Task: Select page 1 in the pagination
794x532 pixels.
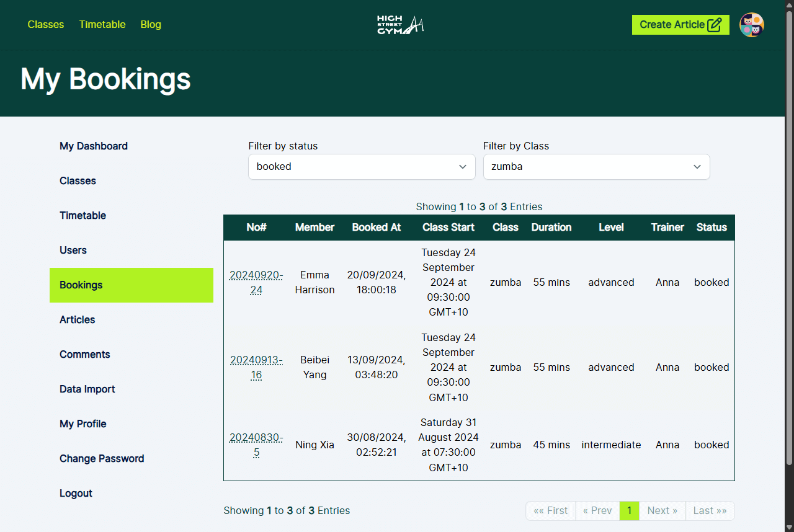Action: (x=629, y=511)
